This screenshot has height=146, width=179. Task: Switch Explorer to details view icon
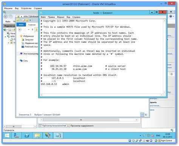click(x=142, y=114)
